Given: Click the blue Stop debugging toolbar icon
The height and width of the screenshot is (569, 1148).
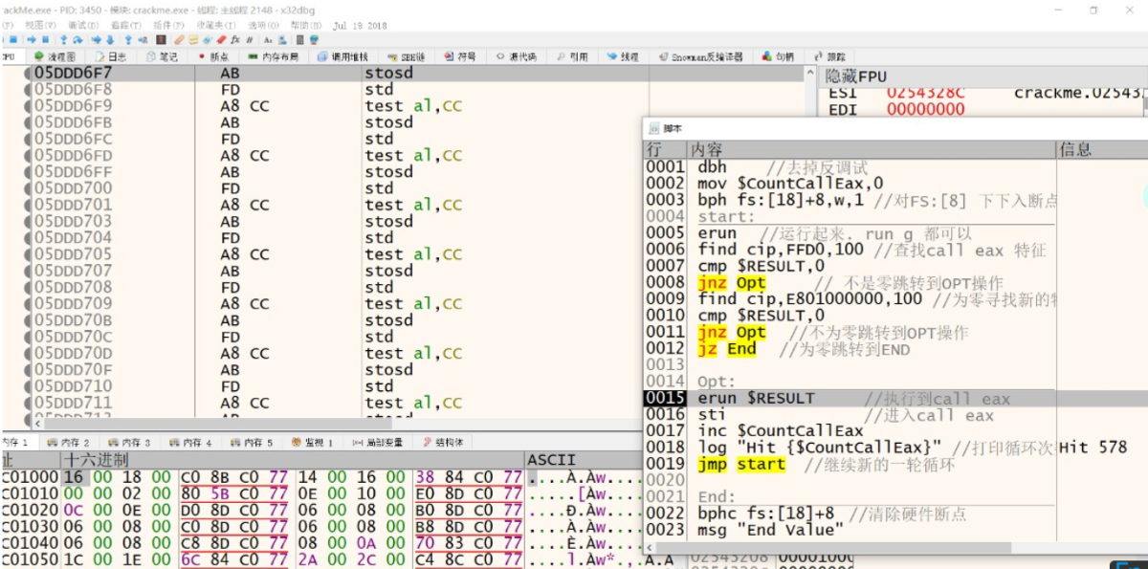Looking at the screenshot, I should pos(13,40).
